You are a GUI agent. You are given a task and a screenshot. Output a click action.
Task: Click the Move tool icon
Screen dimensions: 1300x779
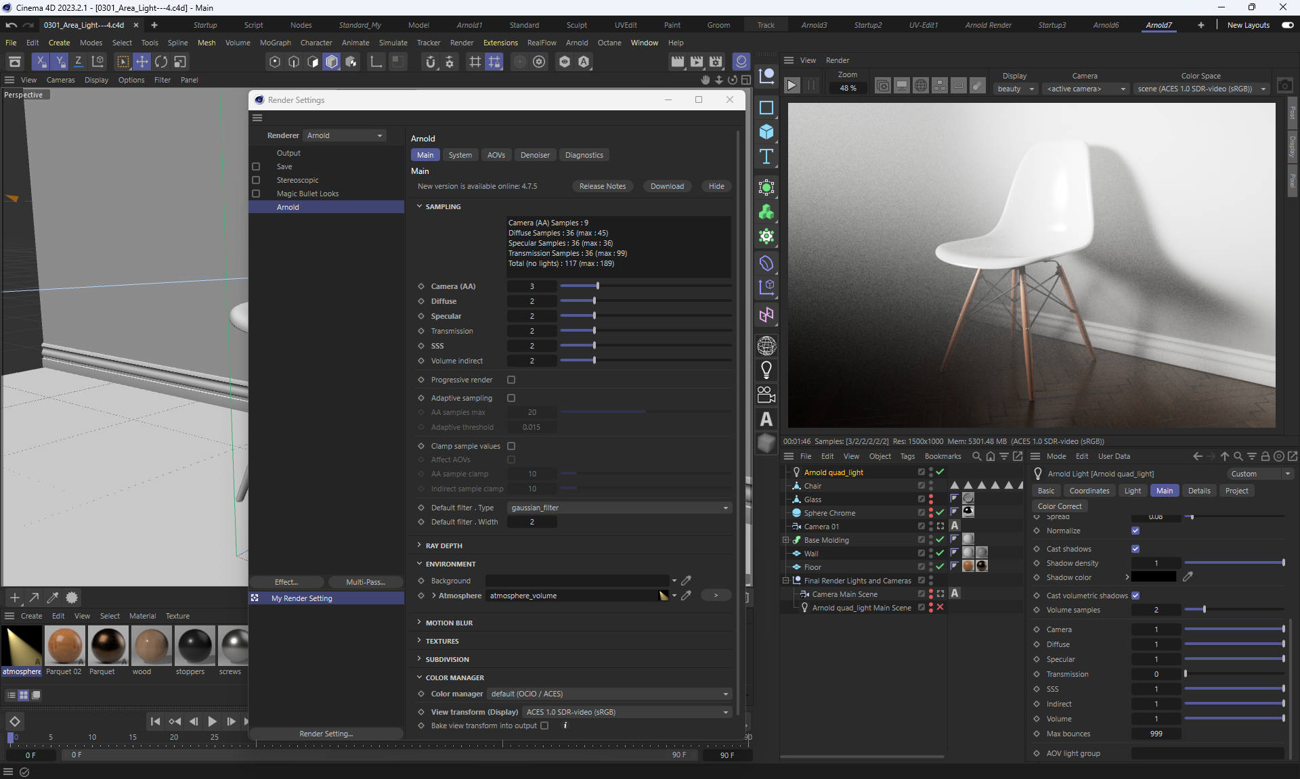[142, 62]
